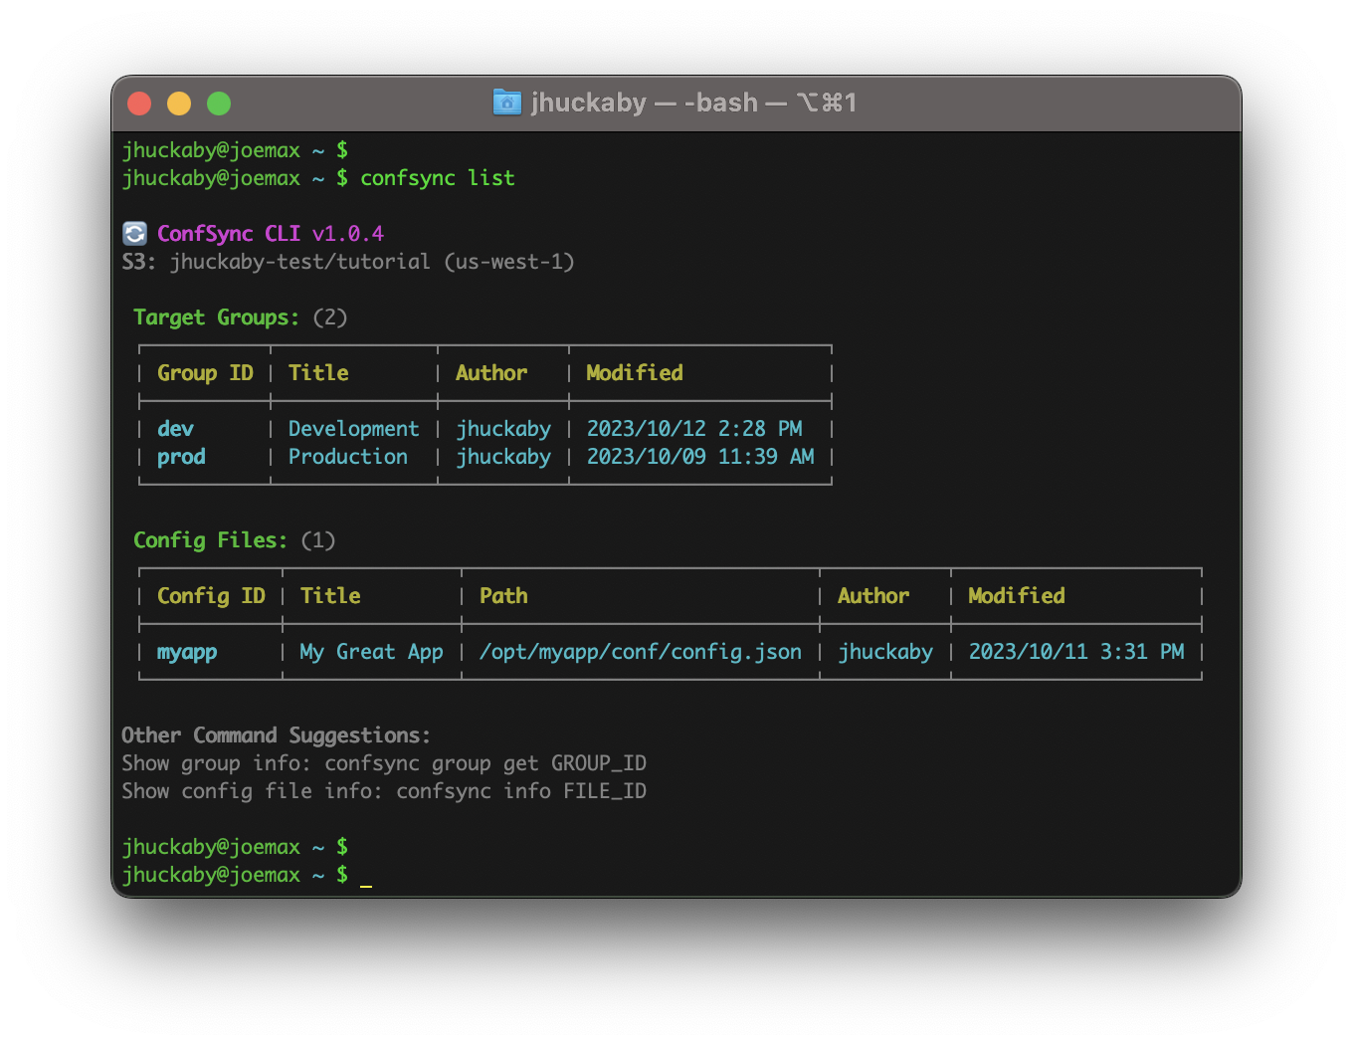Click the 'dev' group ID cell
The height and width of the screenshot is (1045, 1353).
(175, 429)
